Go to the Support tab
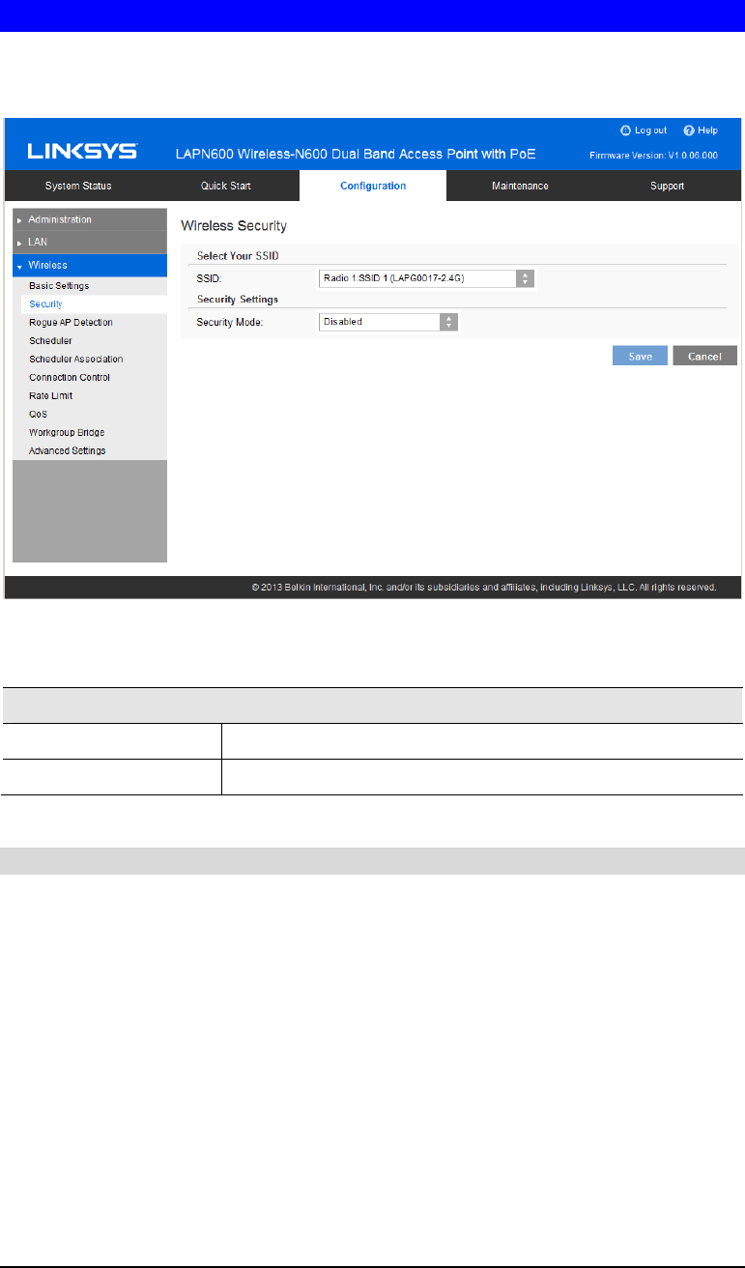The image size is (745, 1268). [x=667, y=186]
